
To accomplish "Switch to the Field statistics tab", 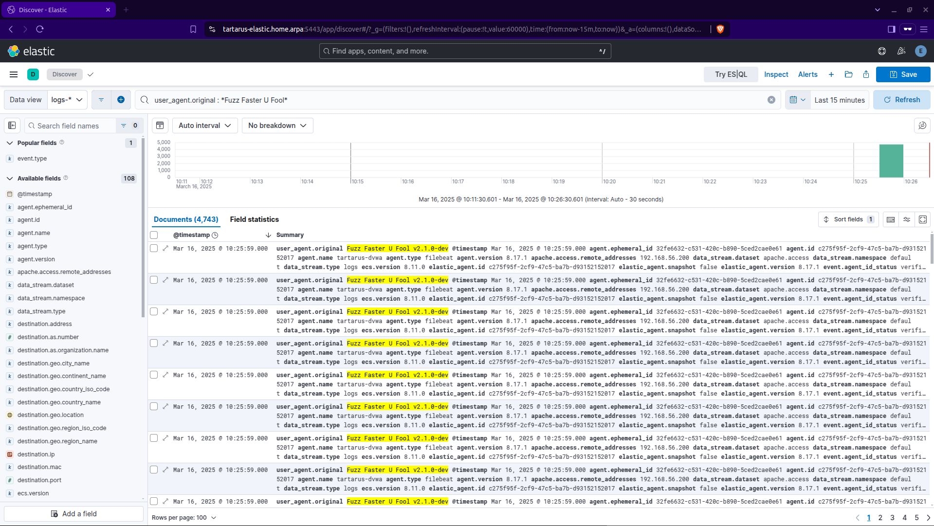I will click(x=254, y=219).
